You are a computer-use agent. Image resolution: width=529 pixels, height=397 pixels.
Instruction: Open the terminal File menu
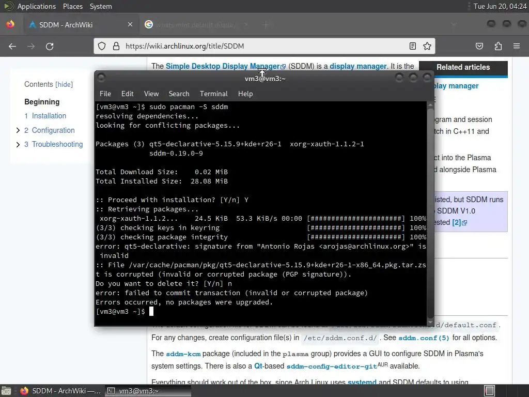click(x=105, y=94)
